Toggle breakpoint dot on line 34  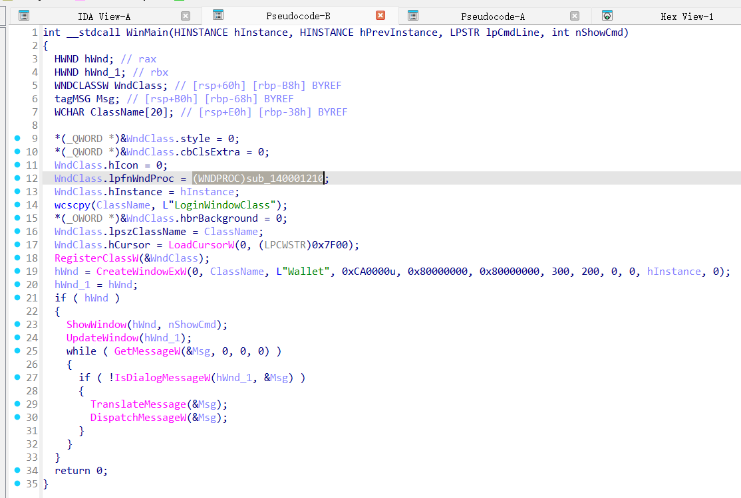[17, 470]
